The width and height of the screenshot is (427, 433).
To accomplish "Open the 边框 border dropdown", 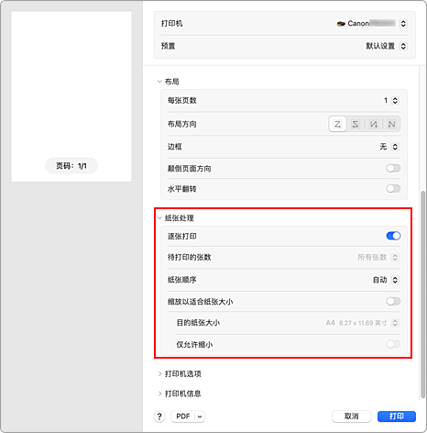I will coord(395,147).
